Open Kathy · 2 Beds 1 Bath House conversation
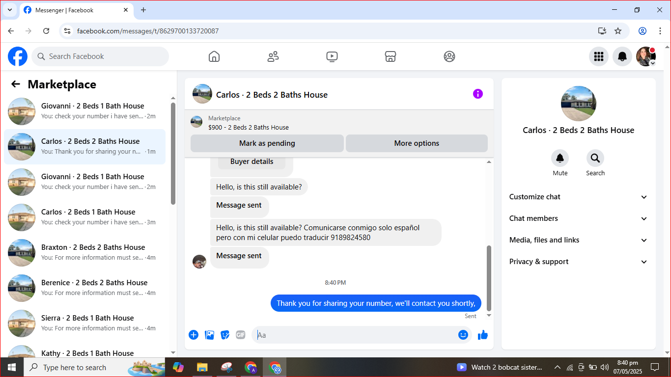Screen dimensions: 671x377 (84, 350)
